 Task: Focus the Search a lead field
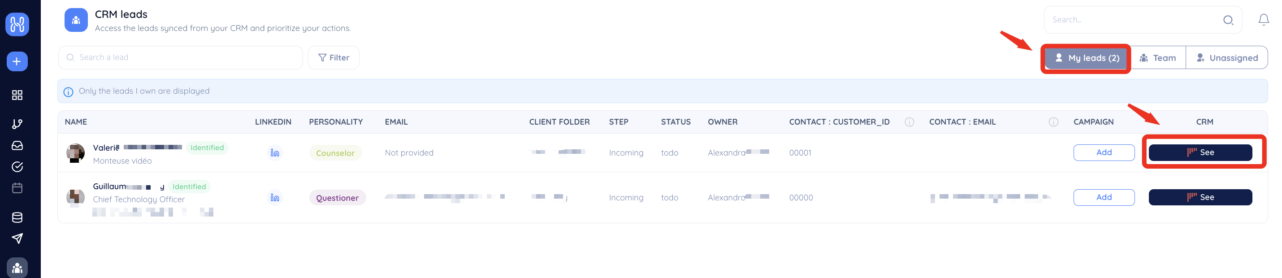tap(181, 58)
